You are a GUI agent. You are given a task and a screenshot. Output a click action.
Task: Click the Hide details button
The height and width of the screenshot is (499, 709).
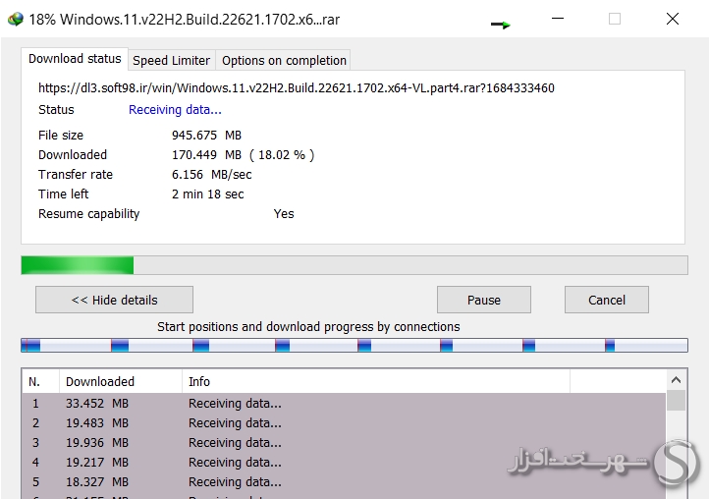pyautogui.click(x=114, y=300)
